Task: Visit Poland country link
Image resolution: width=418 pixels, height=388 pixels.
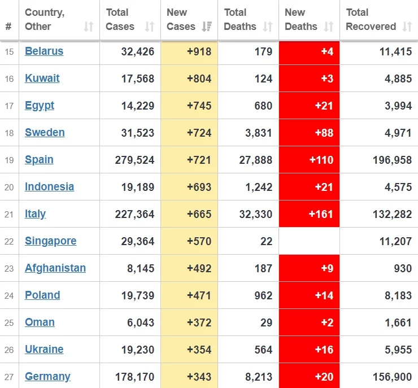Action: [x=42, y=295]
